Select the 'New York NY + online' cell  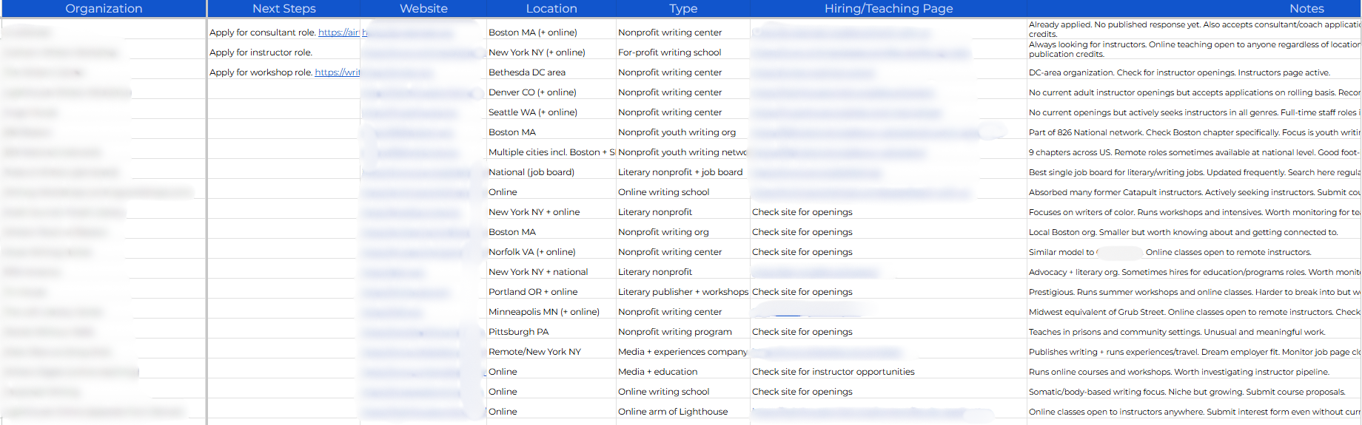click(x=551, y=212)
